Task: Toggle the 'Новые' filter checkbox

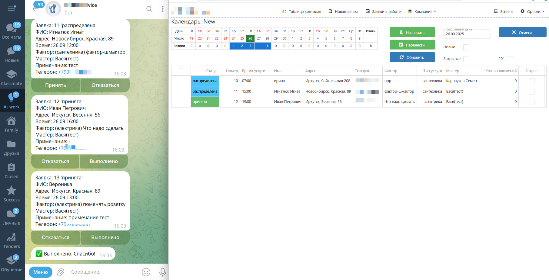Action: [466, 47]
